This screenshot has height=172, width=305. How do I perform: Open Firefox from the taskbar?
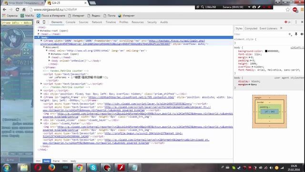(x=51, y=168)
